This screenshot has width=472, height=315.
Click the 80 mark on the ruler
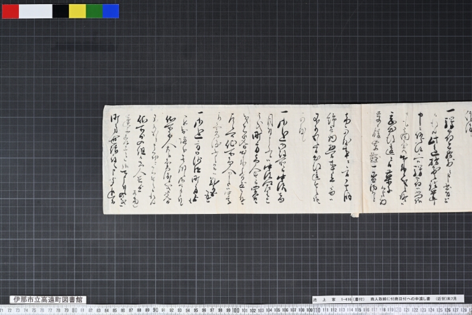pyautogui.click(x=74, y=310)
